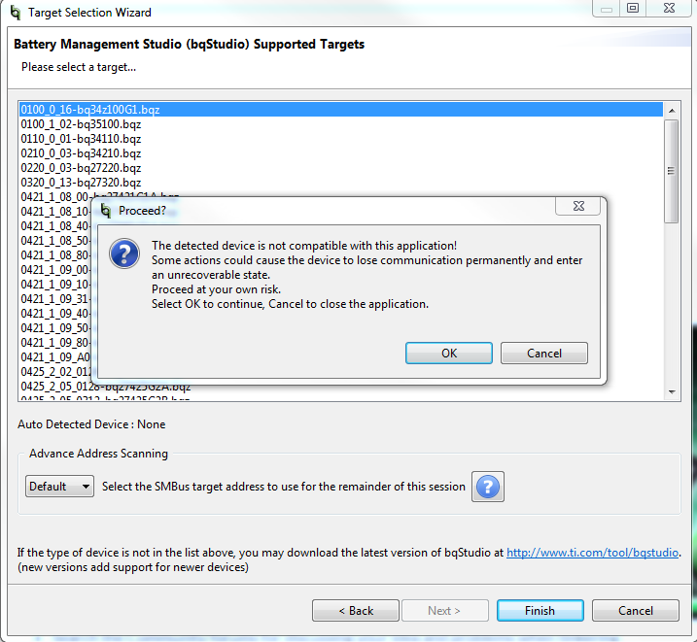This screenshot has height=642, width=697.
Task: Click the Auto Detected Device : None label
Action: [91, 424]
